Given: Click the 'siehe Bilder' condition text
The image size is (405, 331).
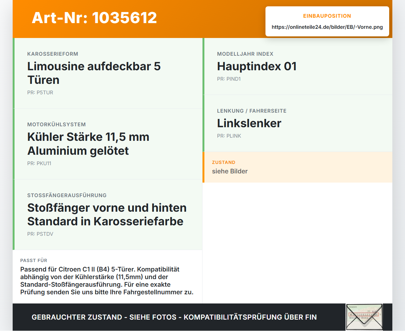Looking at the screenshot, I should [230, 171].
